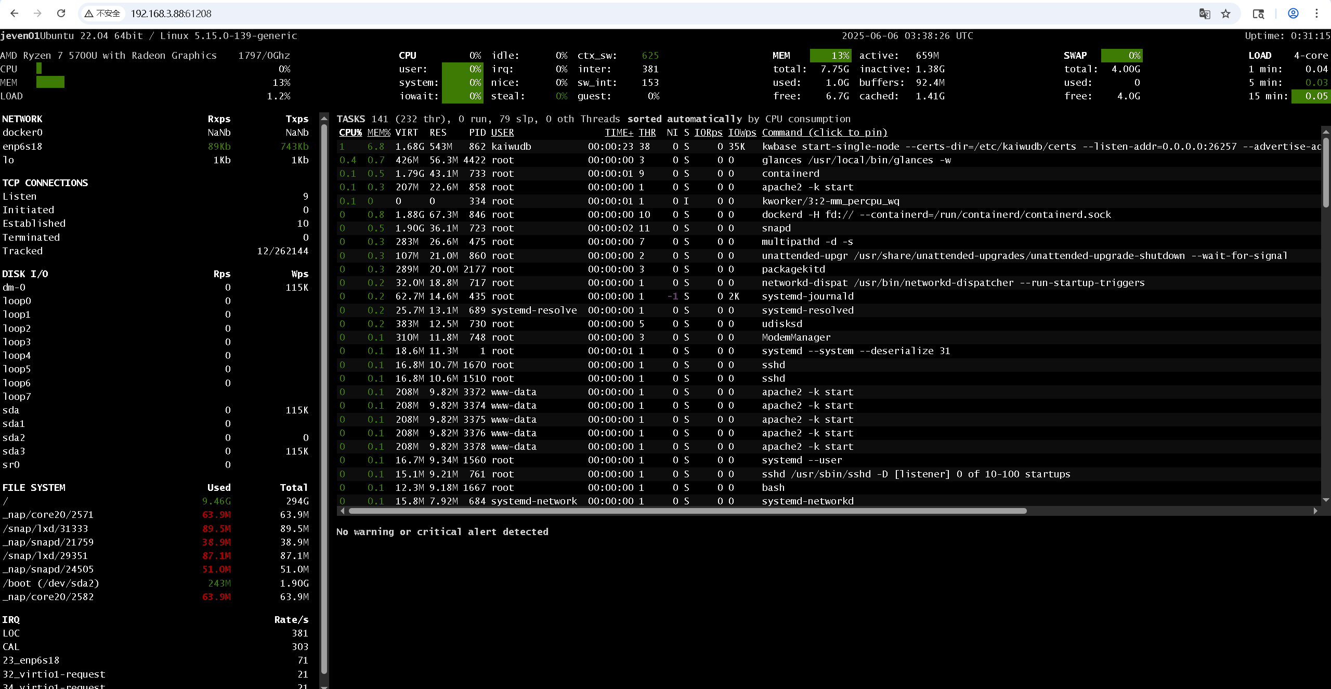1331x689 pixels.
Task: Sort processes by the IORps column
Action: (x=708, y=133)
